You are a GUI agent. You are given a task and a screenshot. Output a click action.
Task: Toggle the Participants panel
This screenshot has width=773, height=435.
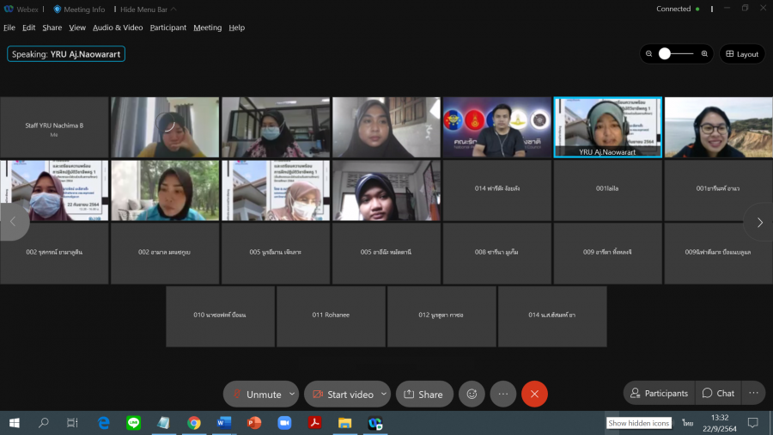659,393
